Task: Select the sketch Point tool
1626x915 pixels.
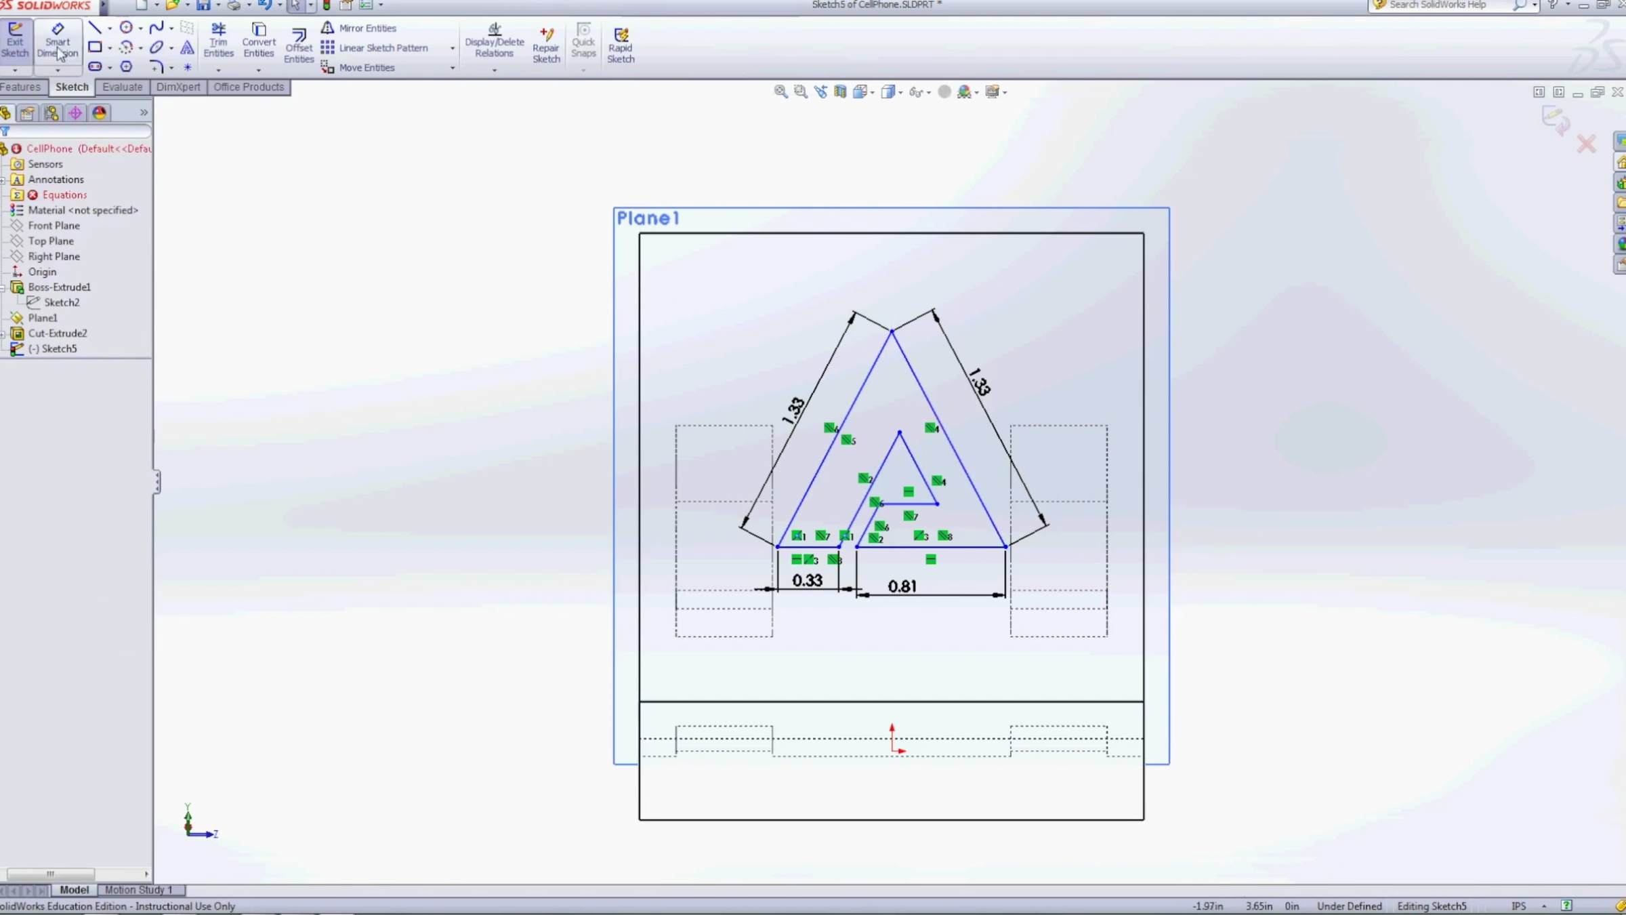Action: pos(188,67)
